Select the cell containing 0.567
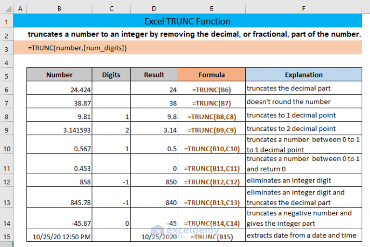This screenshot has height=247, width=370. [x=59, y=144]
